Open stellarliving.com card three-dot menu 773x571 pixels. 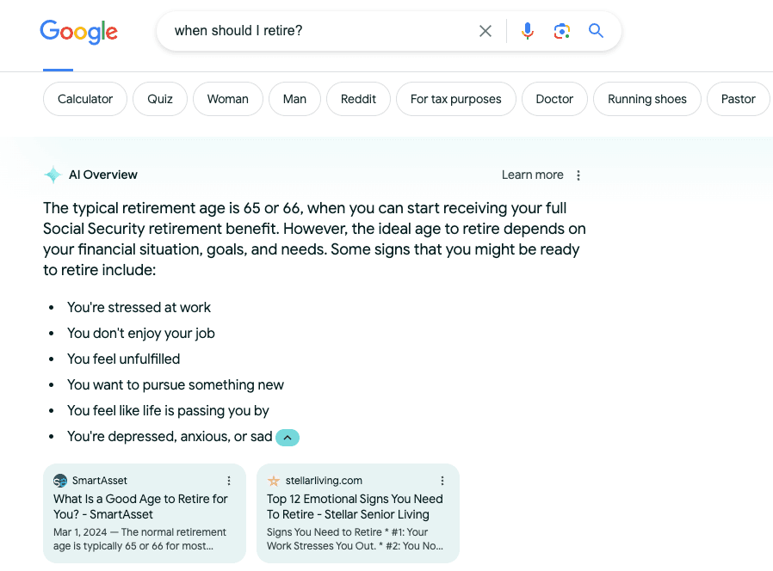pos(442,481)
